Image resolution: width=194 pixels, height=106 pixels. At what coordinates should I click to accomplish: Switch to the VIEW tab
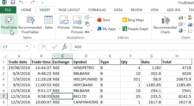coord(154,10)
